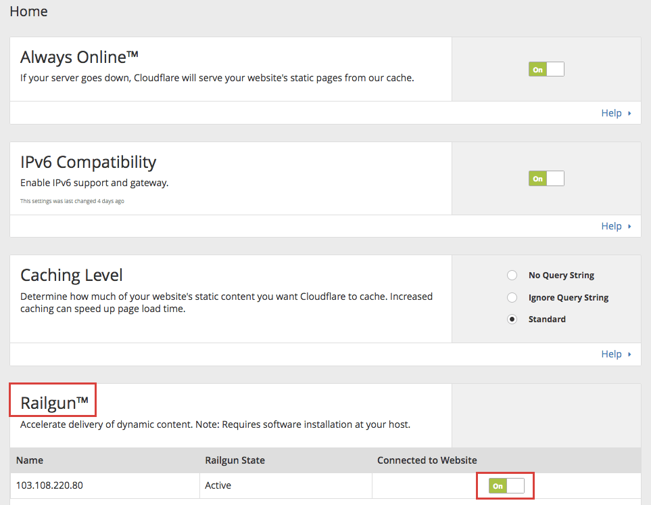Click the Always Online™ heading
651x505 pixels.
79,57
